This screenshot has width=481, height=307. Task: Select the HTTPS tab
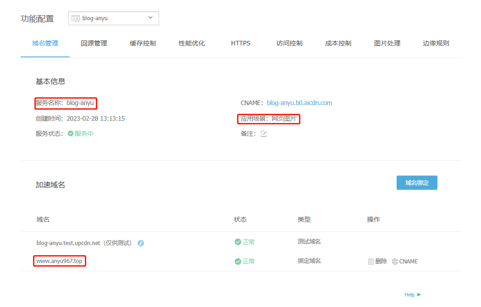(x=241, y=43)
